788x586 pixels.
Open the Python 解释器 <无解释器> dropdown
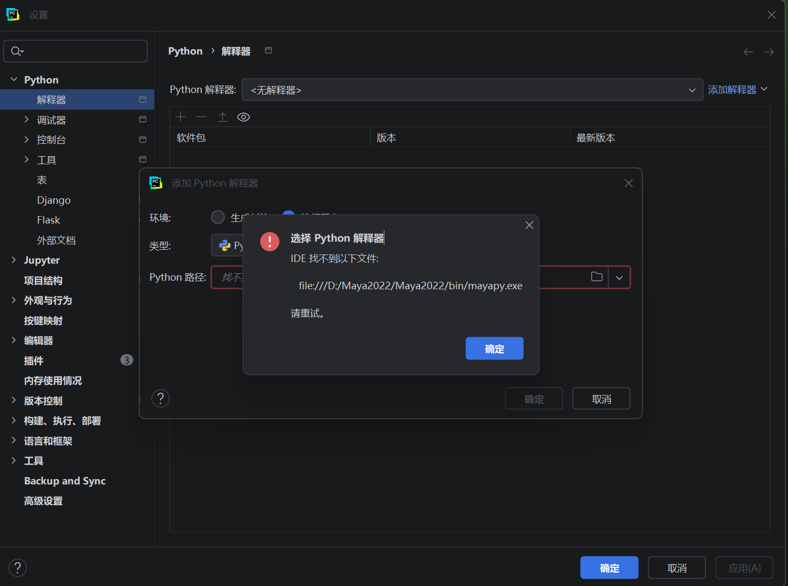point(472,90)
